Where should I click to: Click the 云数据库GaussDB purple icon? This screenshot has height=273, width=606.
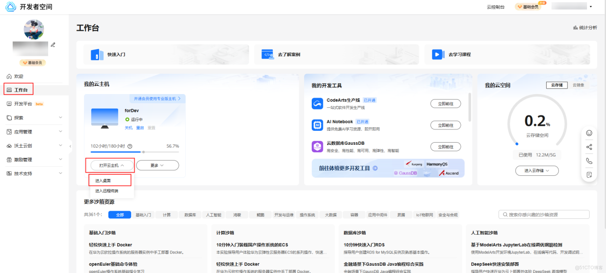point(317,147)
